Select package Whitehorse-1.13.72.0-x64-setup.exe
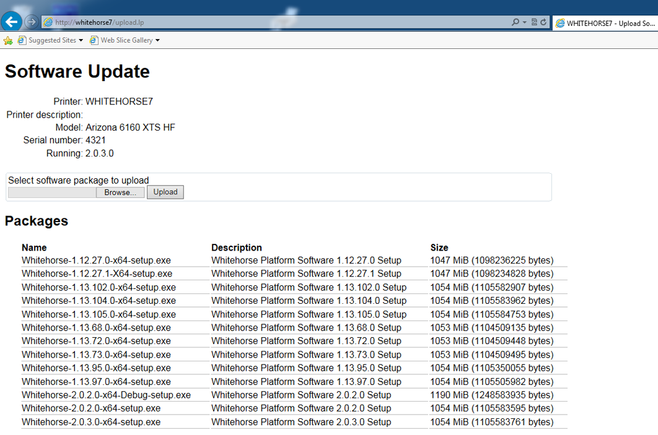 click(97, 341)
